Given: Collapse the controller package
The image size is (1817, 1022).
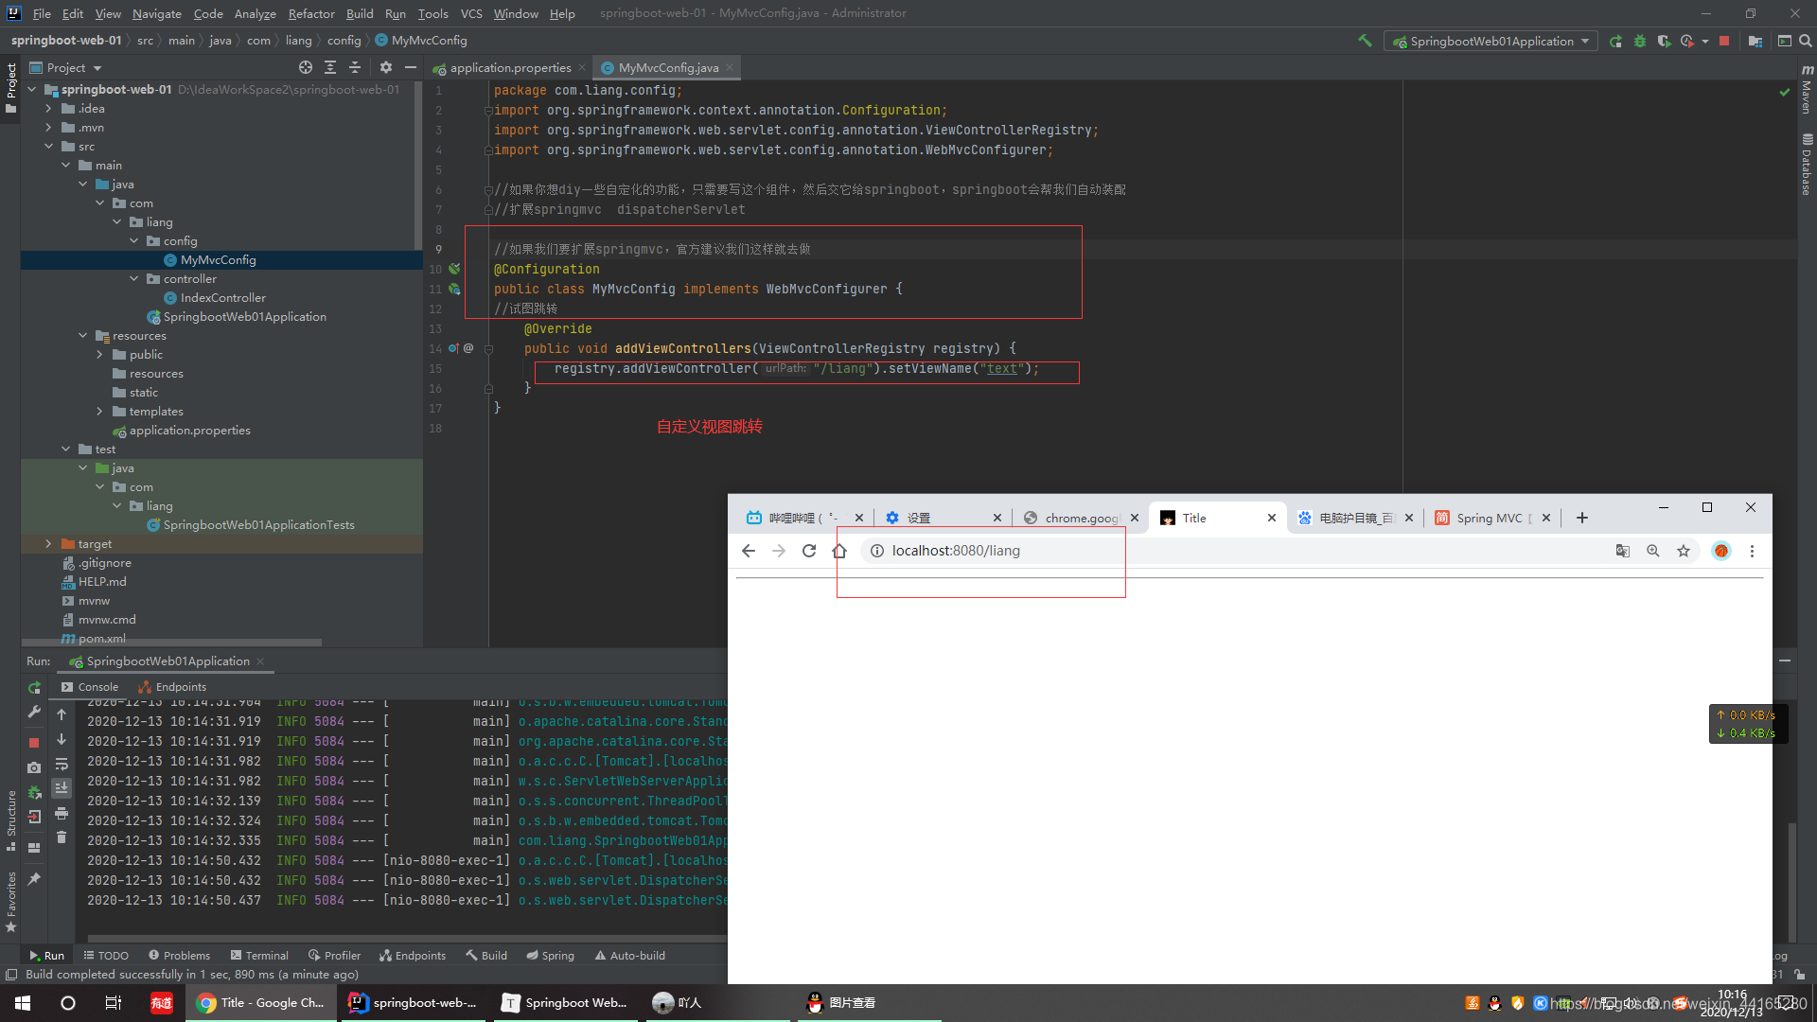Looking at the screenshot, I should click(133, 279).
